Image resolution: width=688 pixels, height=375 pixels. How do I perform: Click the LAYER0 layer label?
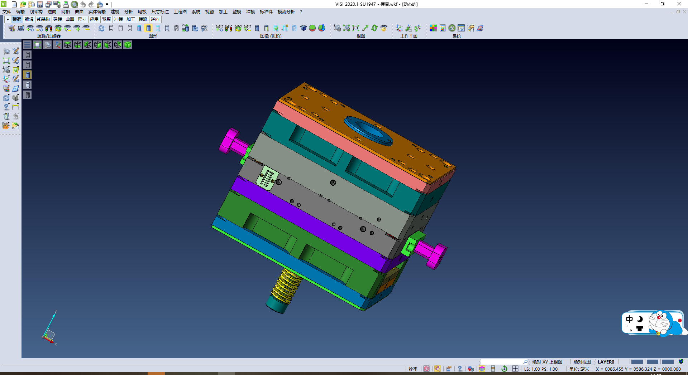(606, 362)
